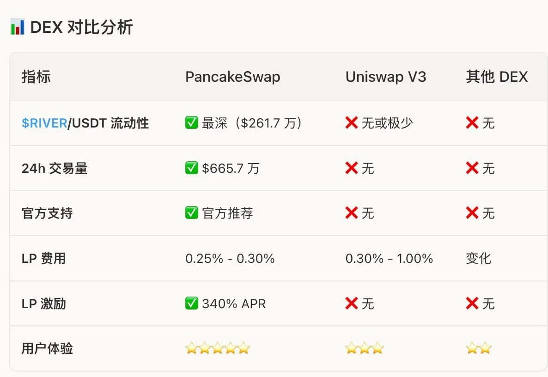Click the 0.25% - 0.30% LP fee cell
The image size is (548, 377).
coord(230,258)
